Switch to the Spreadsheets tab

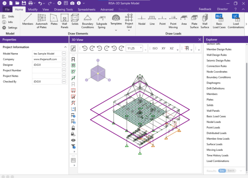pos(86,9)
